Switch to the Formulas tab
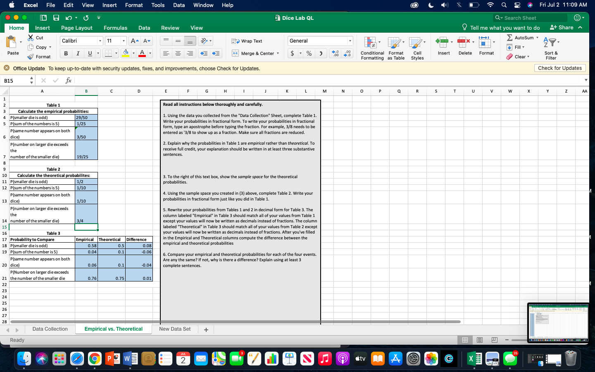Viewport: 595px width, 372px height. (x=115, y=28)
